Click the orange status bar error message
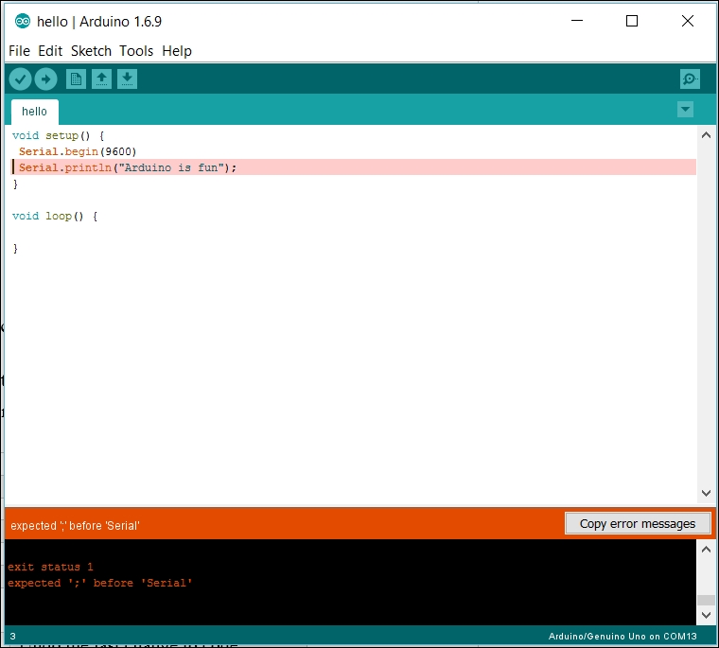Viewport: 719px width, 648px height. (75, 526)
